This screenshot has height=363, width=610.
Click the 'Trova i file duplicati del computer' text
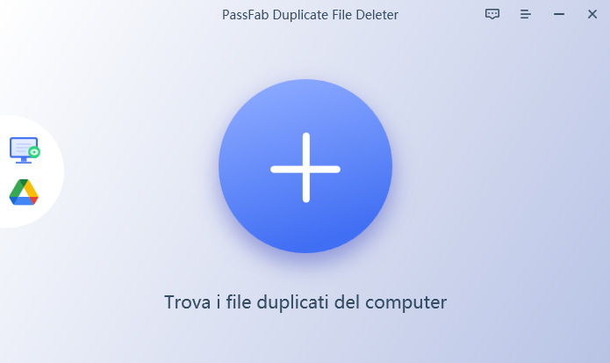point(305,302)
